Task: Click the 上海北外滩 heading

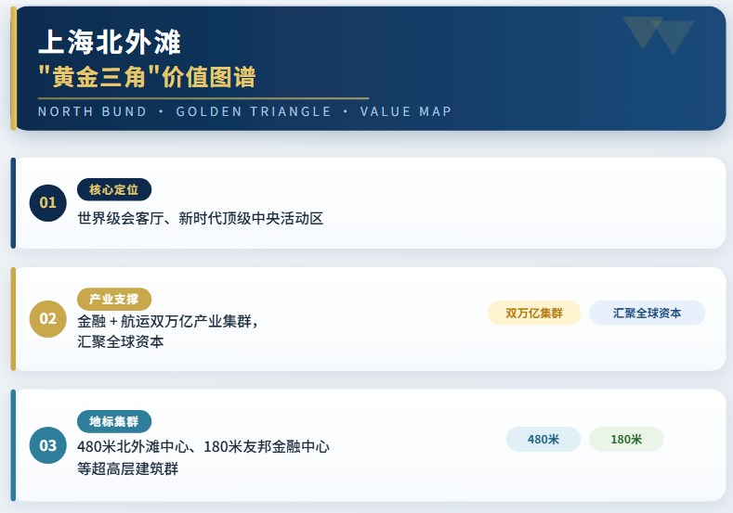Action: [x=110, y=43]
